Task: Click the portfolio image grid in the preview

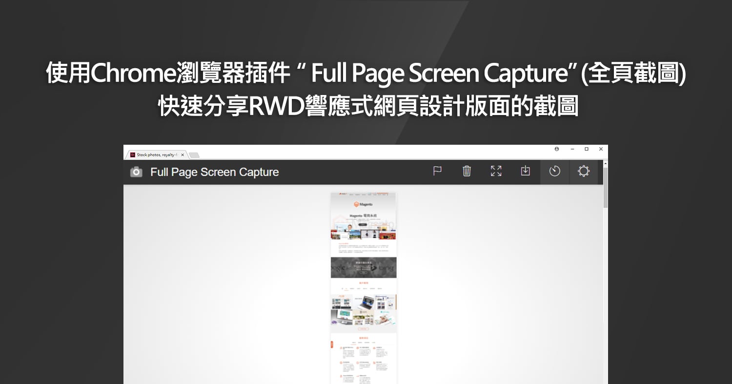Action: point(364,310)
